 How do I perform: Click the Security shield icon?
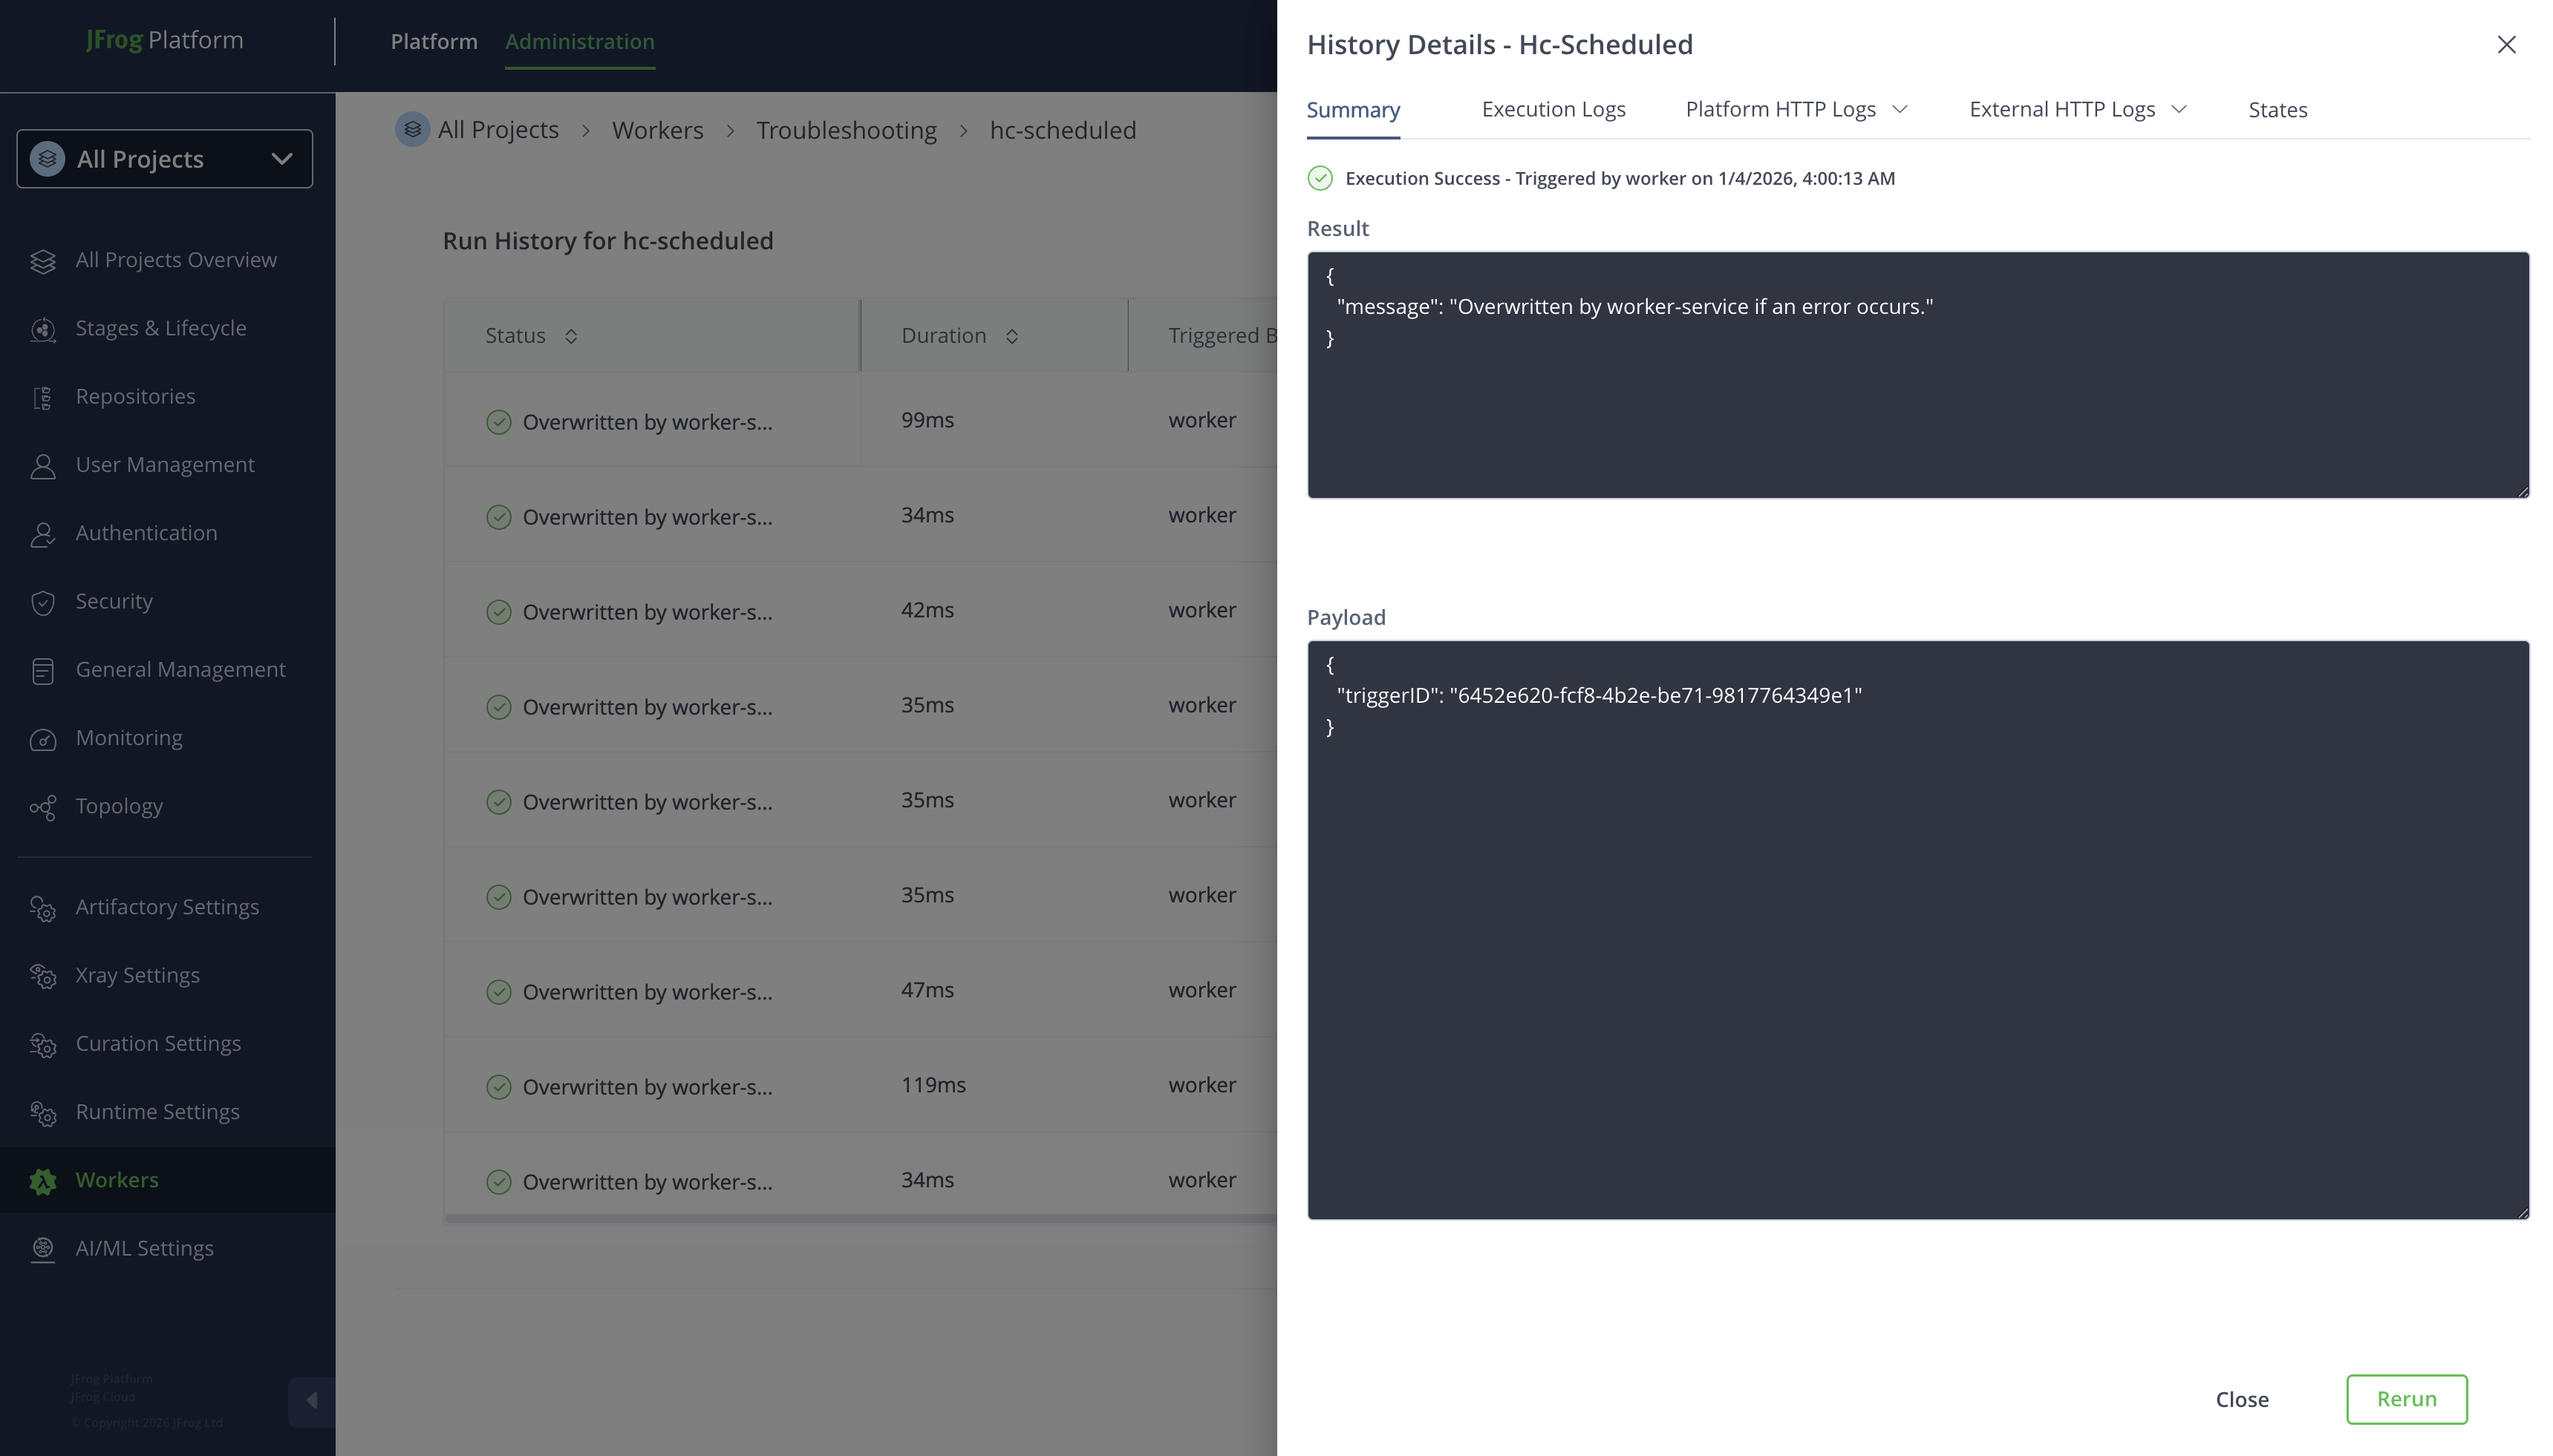coord(42,602)
